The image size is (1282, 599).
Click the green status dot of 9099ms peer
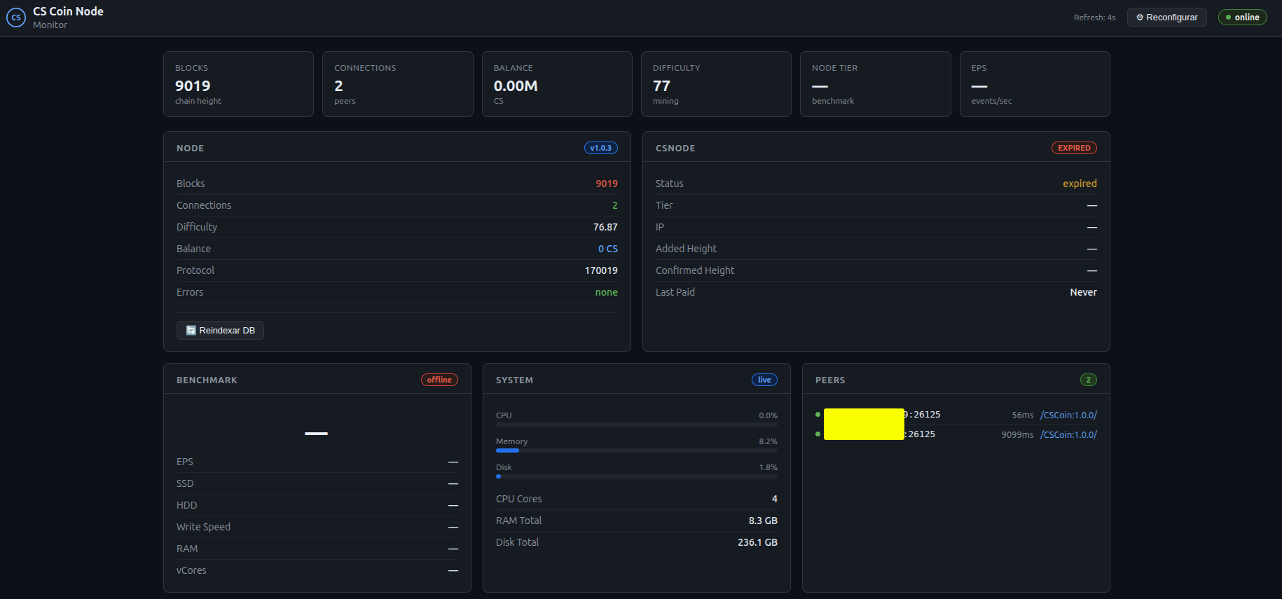coord(818,434)
